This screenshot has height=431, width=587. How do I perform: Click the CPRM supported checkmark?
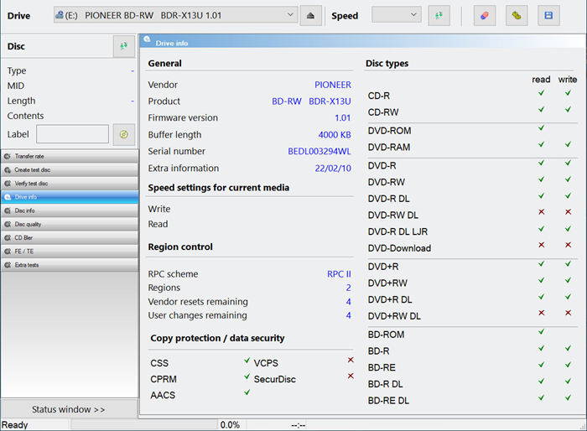tap(247, 376)
